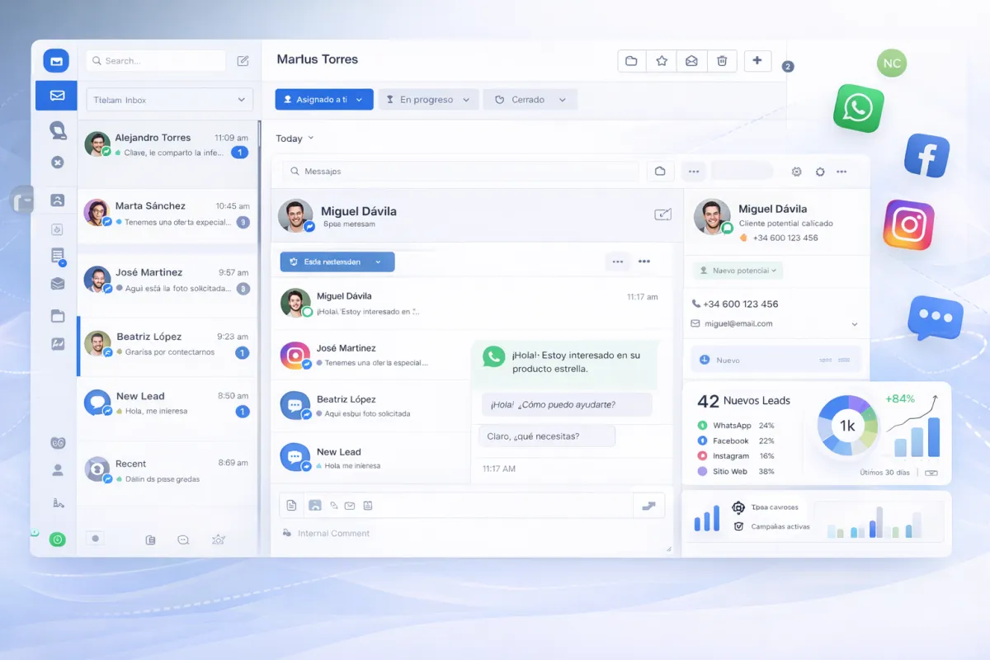Select the New Lead row in message panel
The height and width of the screenshot is (660, 990).
pos(371,458)
